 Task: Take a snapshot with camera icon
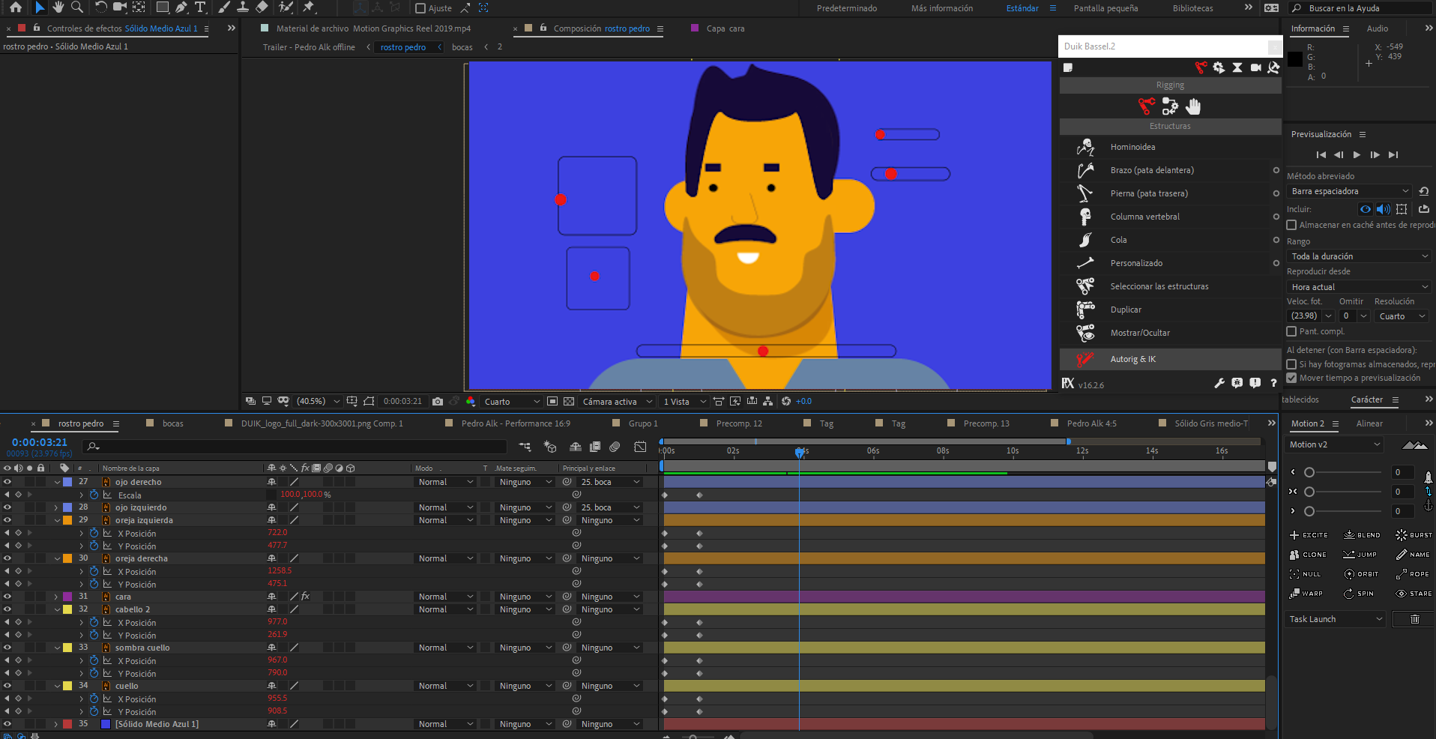click(x=438, y=402)
